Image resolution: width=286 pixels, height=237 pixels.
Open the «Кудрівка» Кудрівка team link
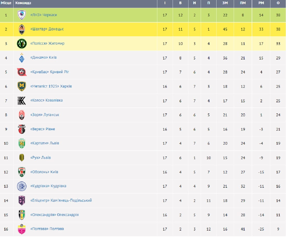click(48, 186)
